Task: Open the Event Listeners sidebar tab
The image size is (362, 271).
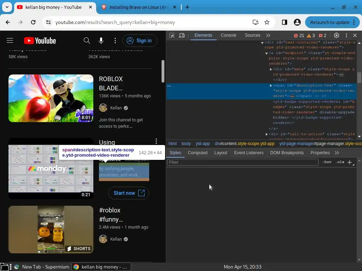Action: (x=249, y=153)
